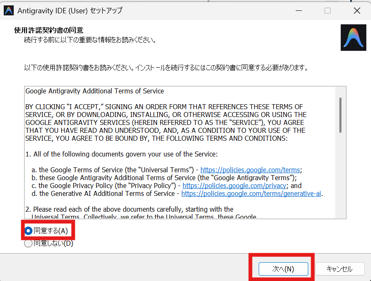Click the 次へ(N) button

(x=283, y=269)
